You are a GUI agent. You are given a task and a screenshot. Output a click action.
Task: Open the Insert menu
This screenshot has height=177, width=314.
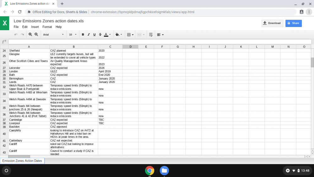(x=35, y=27)
